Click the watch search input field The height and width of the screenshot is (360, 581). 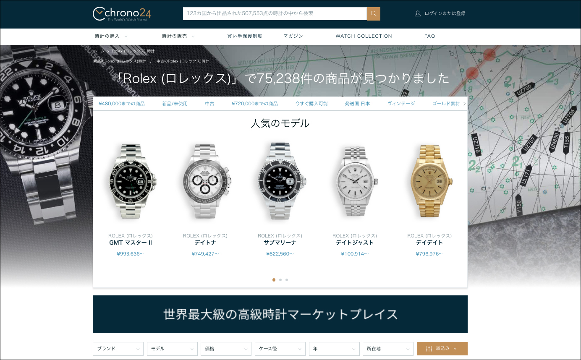[x=275, y=13]
